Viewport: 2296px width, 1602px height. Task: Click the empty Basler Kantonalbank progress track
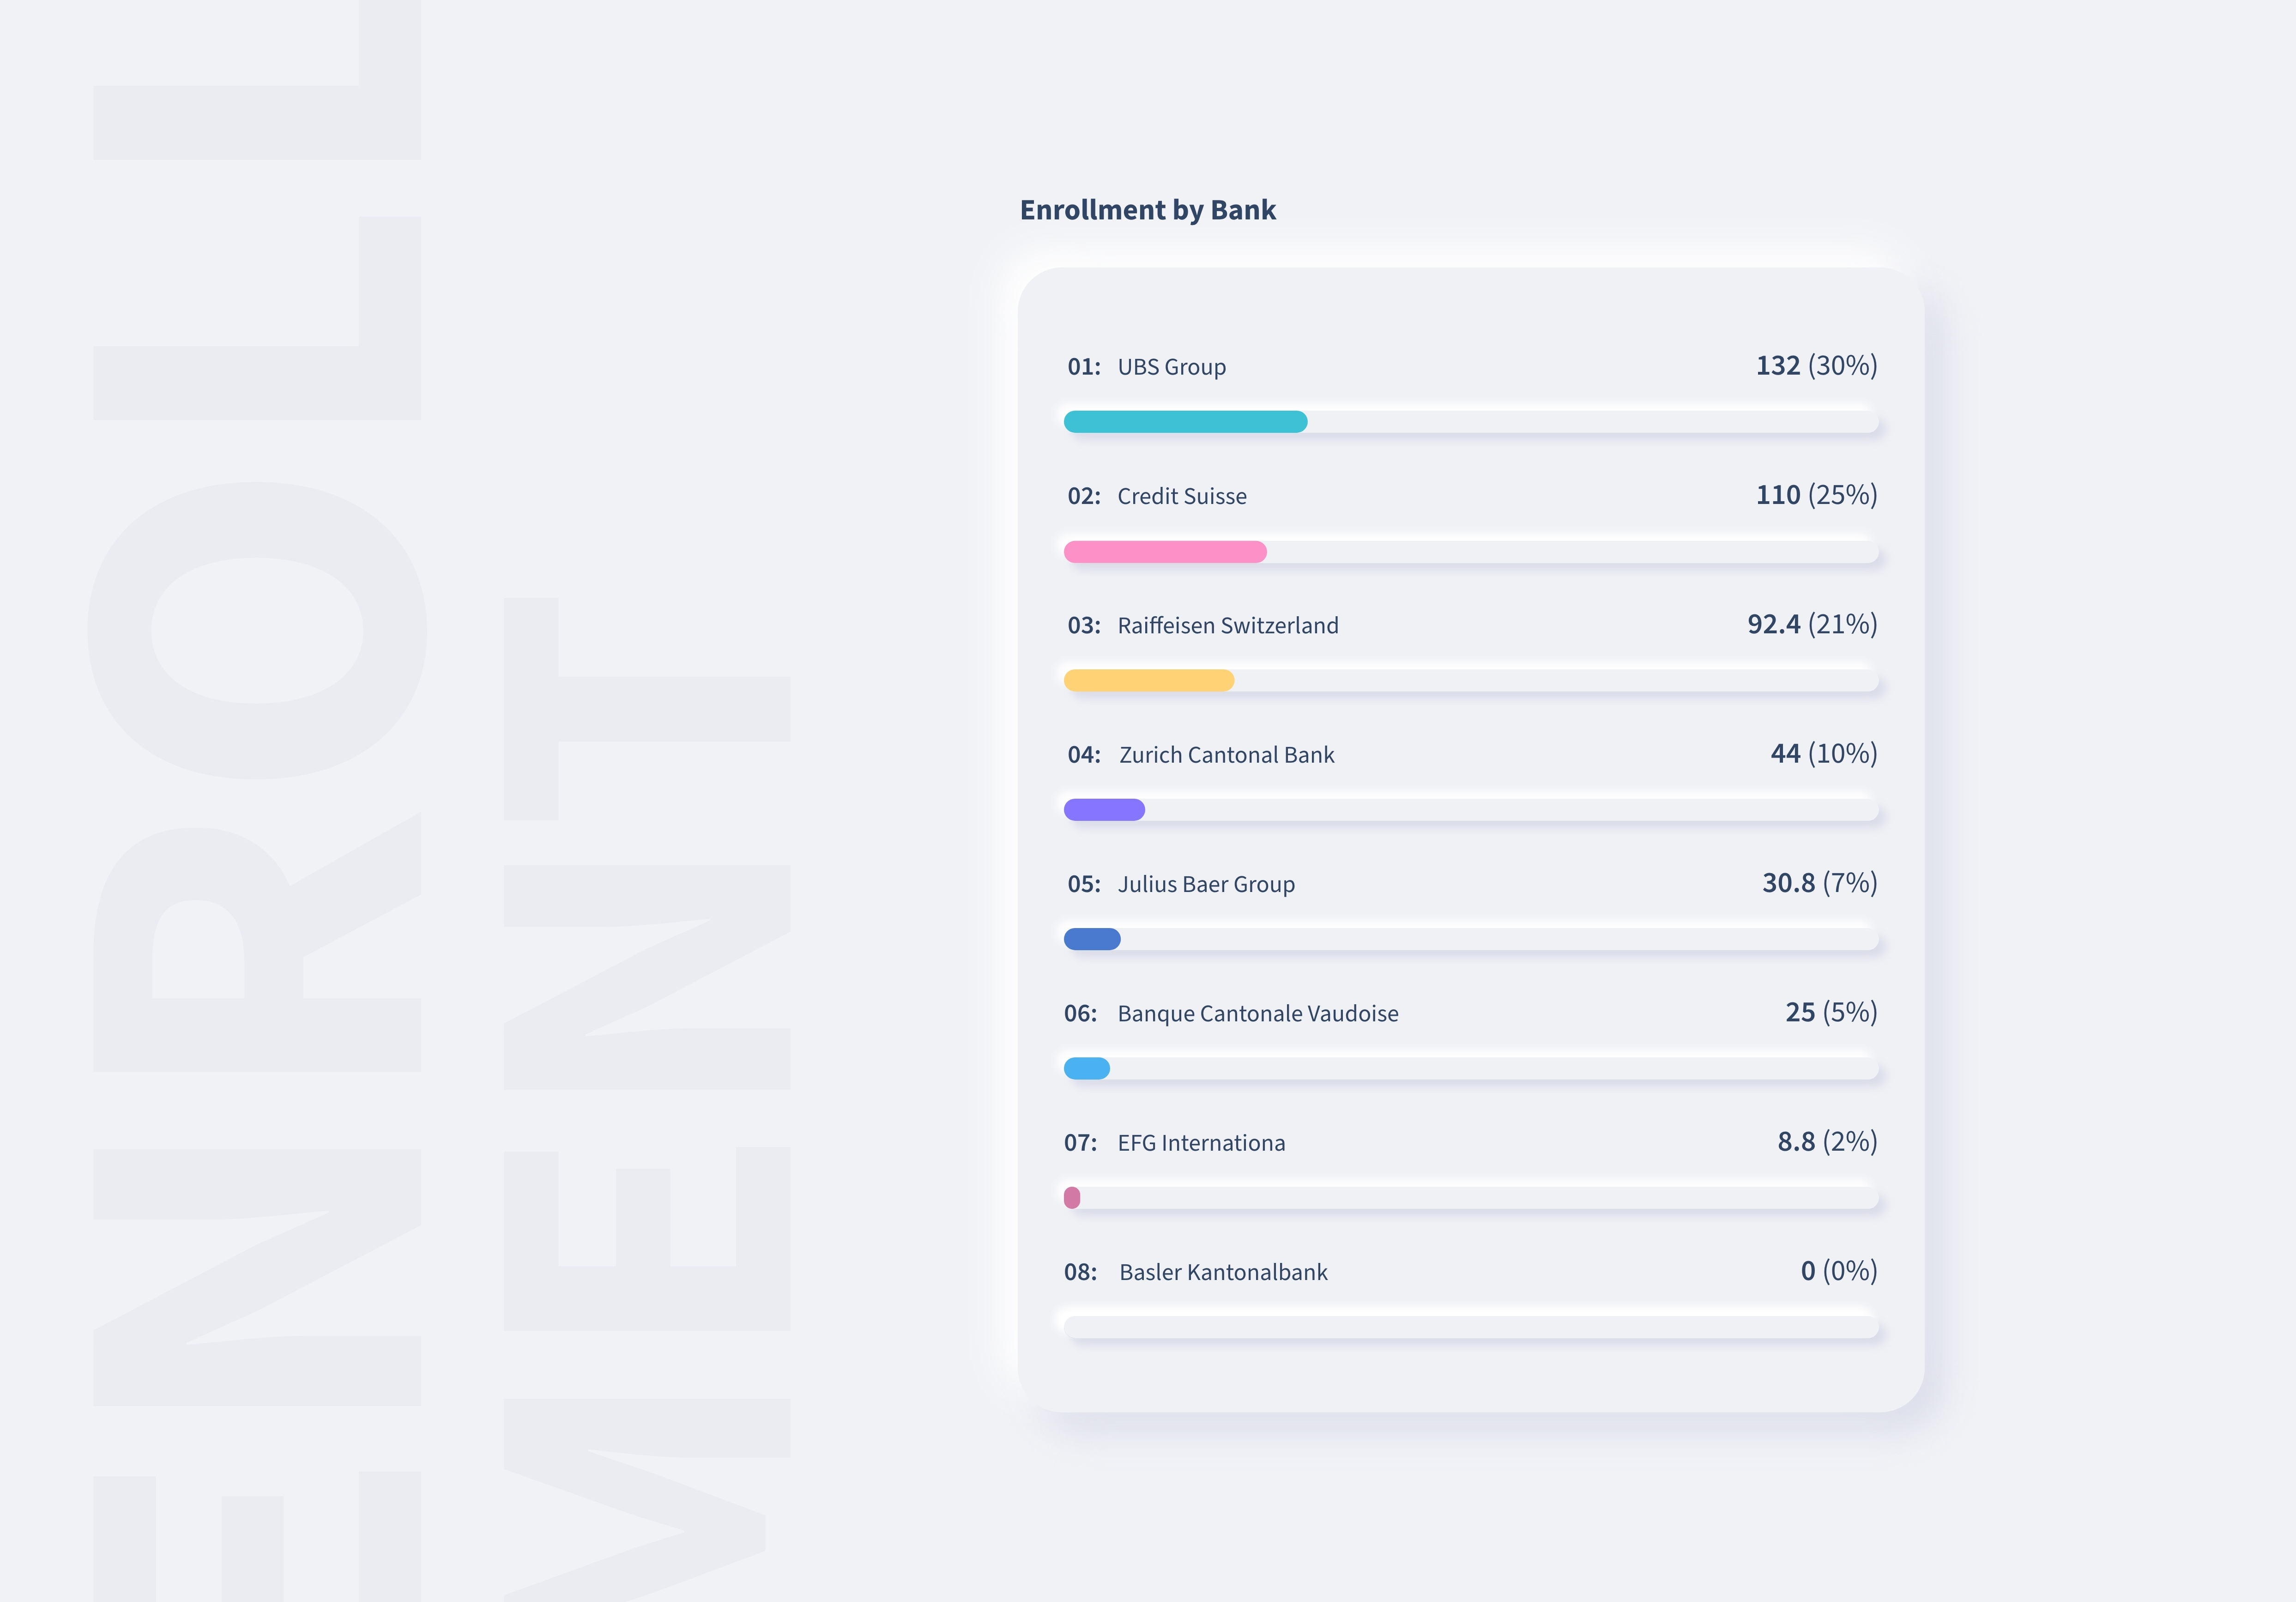(1470, 1327)
